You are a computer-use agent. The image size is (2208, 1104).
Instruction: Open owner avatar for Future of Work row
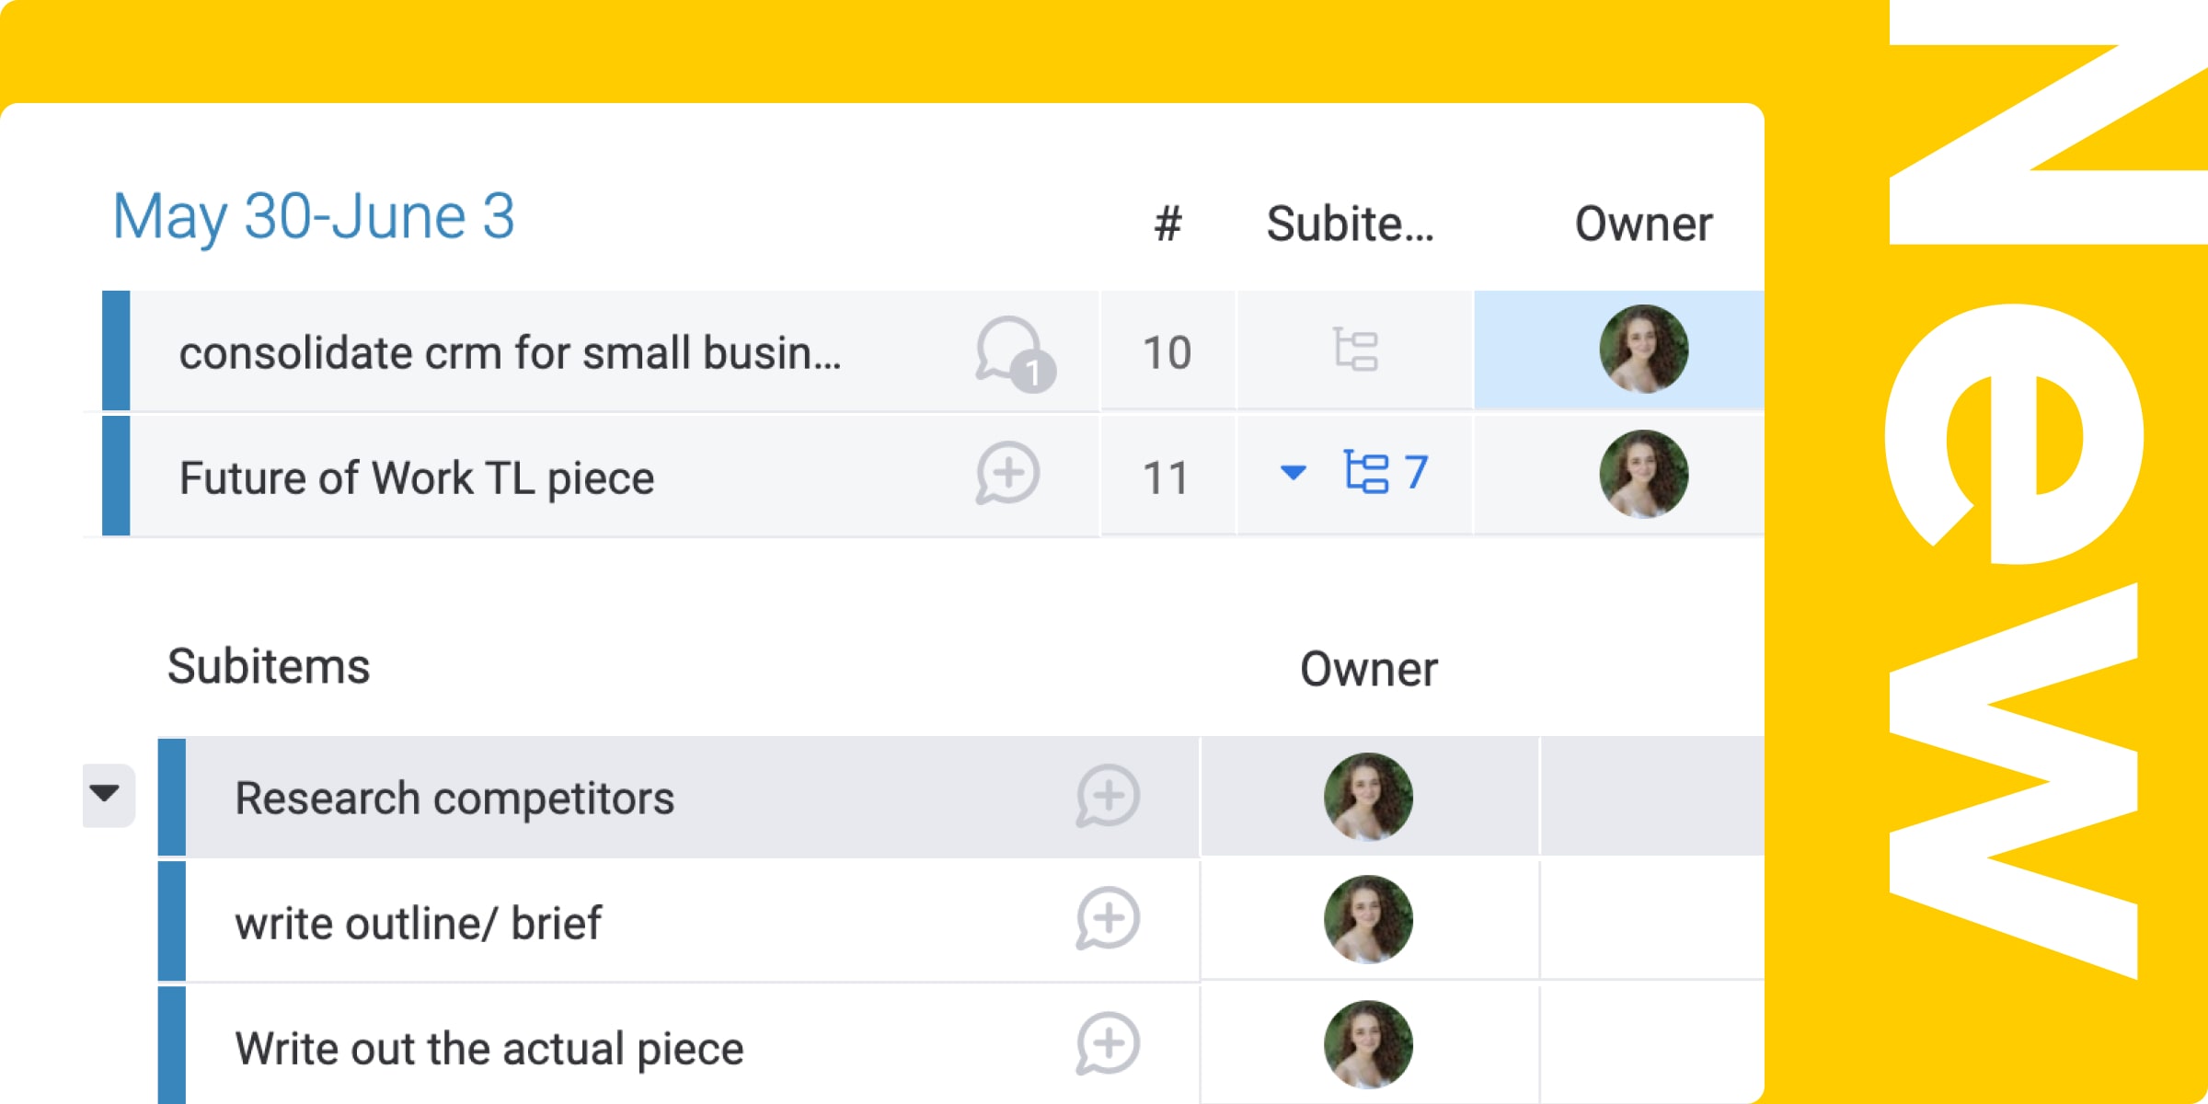(x=1643, y=475)
